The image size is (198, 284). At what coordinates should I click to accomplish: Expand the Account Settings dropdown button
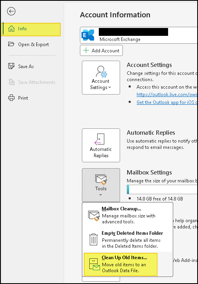(101, 78)
